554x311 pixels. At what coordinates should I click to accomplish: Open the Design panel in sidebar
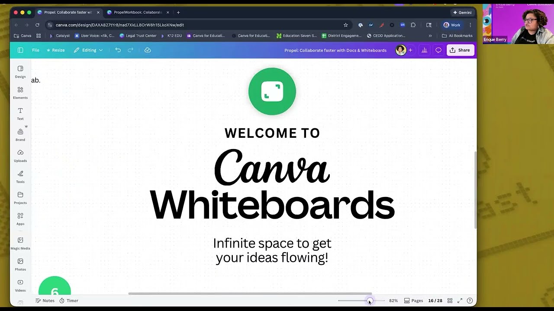[20, 72]
